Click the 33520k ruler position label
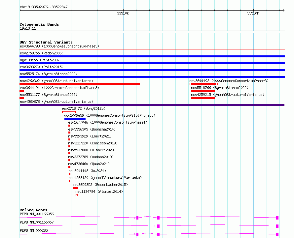The width and height of the screenshot is (294, 238). (253, 13)
